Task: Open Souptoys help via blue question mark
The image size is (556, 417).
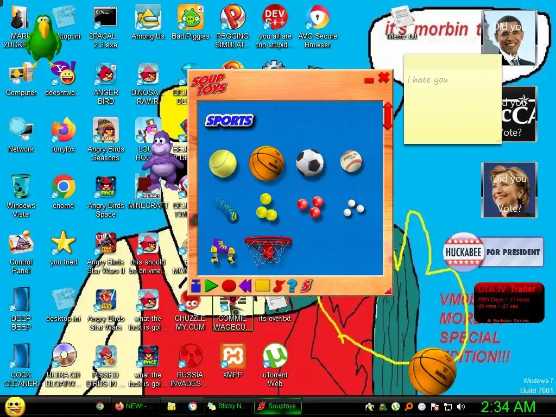Action: (292, 286)
